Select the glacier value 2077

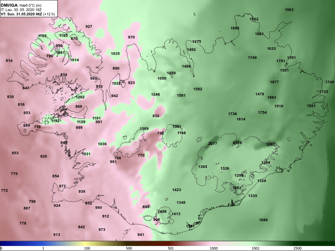tap(213, 144)
